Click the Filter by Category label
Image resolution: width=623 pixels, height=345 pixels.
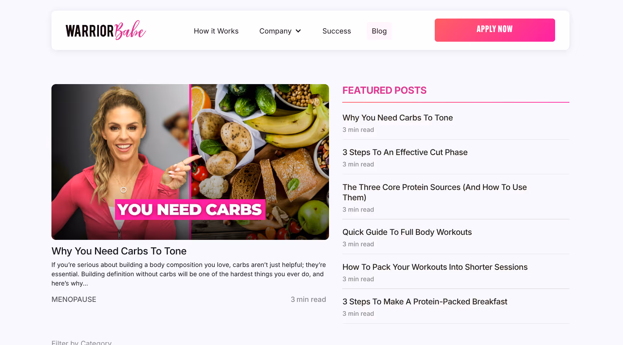(81, 343)
